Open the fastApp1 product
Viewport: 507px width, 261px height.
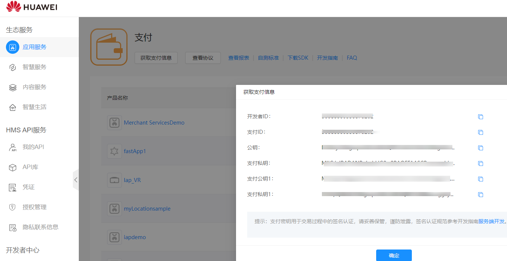135,151
